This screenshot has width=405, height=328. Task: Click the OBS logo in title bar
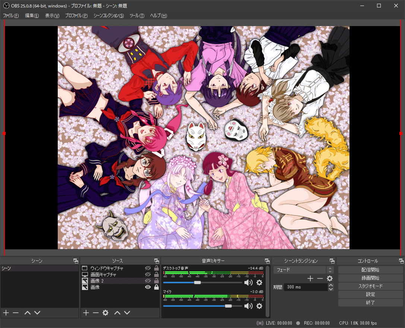pyautogui.click(x=6, y=6)
